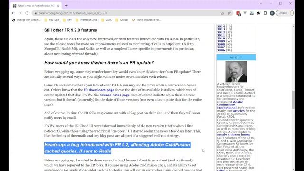Open the site info lock icon
Viewport: 304px width, 171px height.
point(35,13)
